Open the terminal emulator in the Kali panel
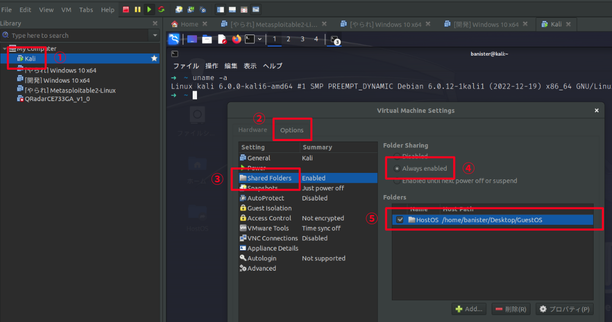Image resolution: width=612 pixels, height=322 pixels. pyautogui.click(x=250, y=39)
